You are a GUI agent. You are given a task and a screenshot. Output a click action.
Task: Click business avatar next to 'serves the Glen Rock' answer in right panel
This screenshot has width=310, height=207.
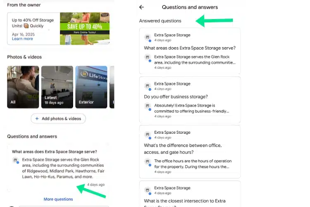click(x=148, y=58)
